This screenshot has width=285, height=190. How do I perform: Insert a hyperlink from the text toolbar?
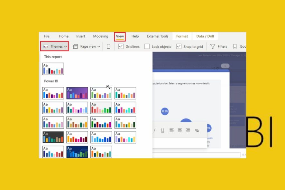pyautogui.click(x=197, y=130)
